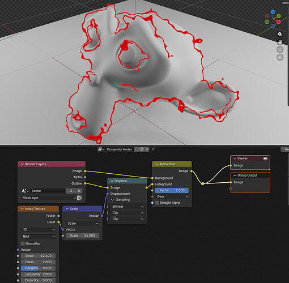
Task: Enable the Normalize checkbox
Action: 23,243
